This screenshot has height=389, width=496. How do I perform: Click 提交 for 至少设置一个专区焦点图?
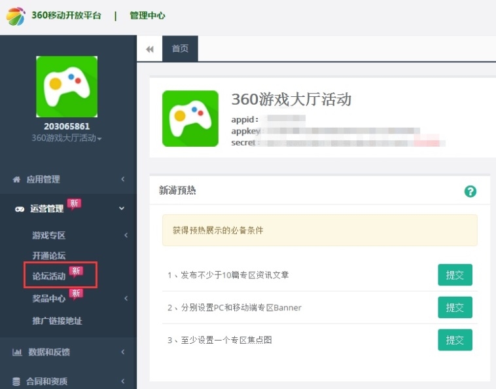pos(455,340)
